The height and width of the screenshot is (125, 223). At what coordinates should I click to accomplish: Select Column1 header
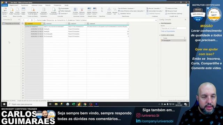pyautogui.click(x=34, y=24)
